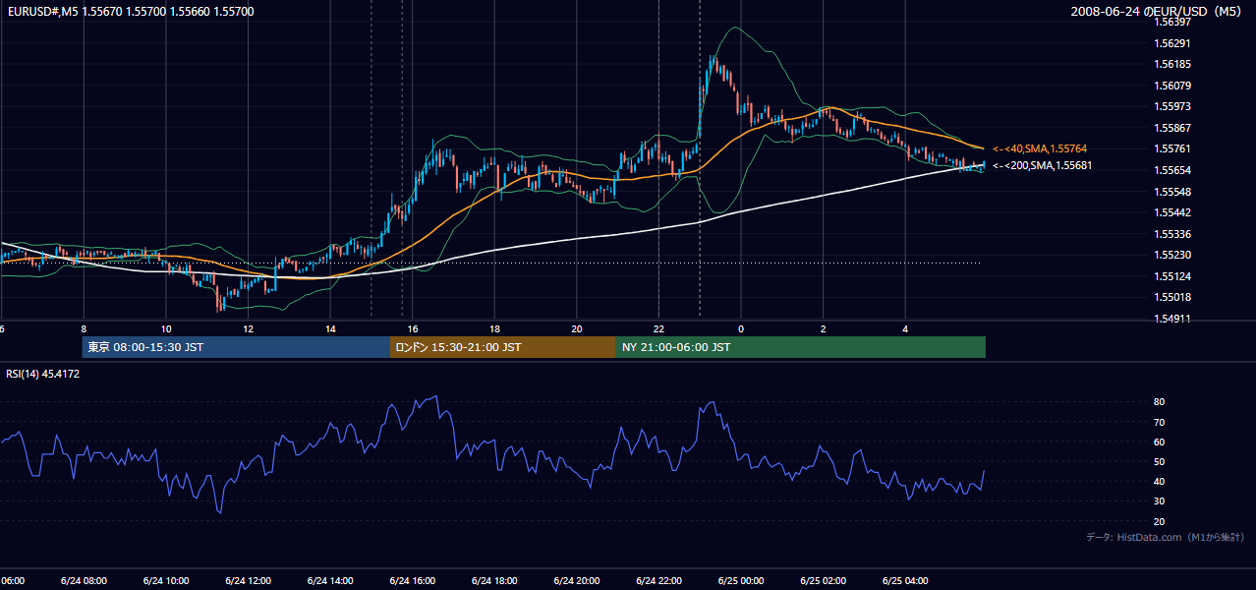Click hour label 18 under price chart

(495, 328)
